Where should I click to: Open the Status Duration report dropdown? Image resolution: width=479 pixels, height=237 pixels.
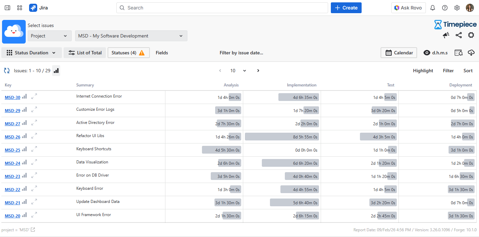click(32, 53)
